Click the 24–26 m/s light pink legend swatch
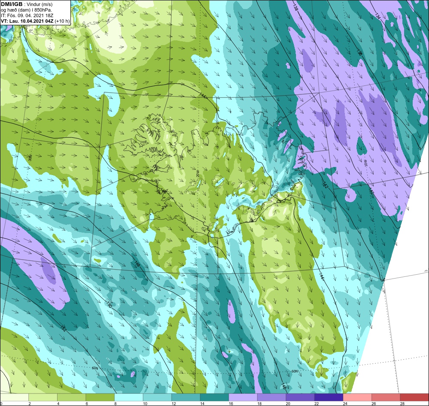This screenshot has height=406, width=429. pyautogui.click(x=357, y=397)
